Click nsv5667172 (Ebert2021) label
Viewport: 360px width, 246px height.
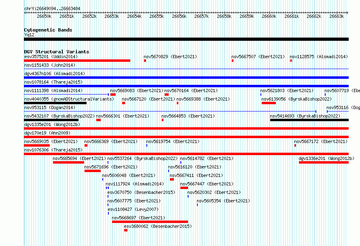[x=321, y=141]
